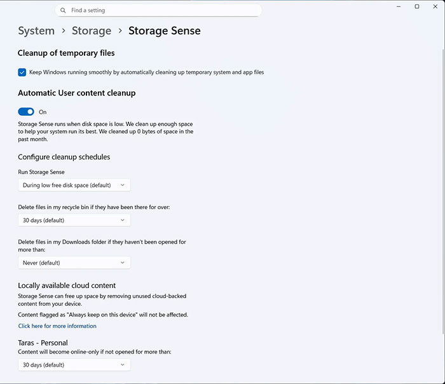445x384 pixels.
Task: Click the 'On' label beside the toggle
Action: pos(43,112)
